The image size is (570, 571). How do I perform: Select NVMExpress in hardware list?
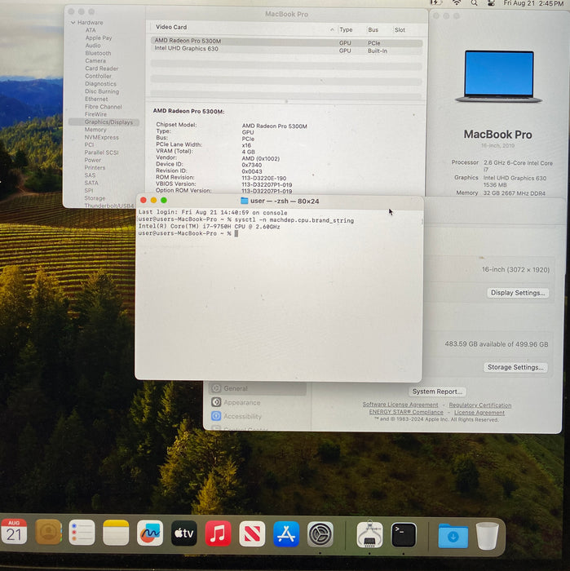(x=102, y=137)
